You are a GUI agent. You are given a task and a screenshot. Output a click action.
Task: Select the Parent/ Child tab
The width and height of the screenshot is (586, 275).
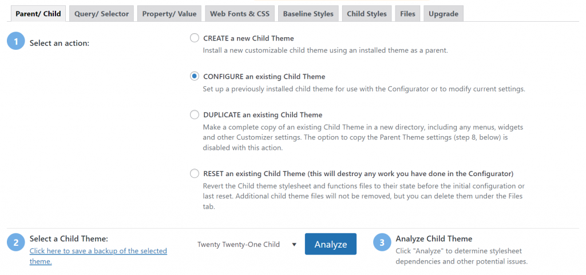pos(38,14)
